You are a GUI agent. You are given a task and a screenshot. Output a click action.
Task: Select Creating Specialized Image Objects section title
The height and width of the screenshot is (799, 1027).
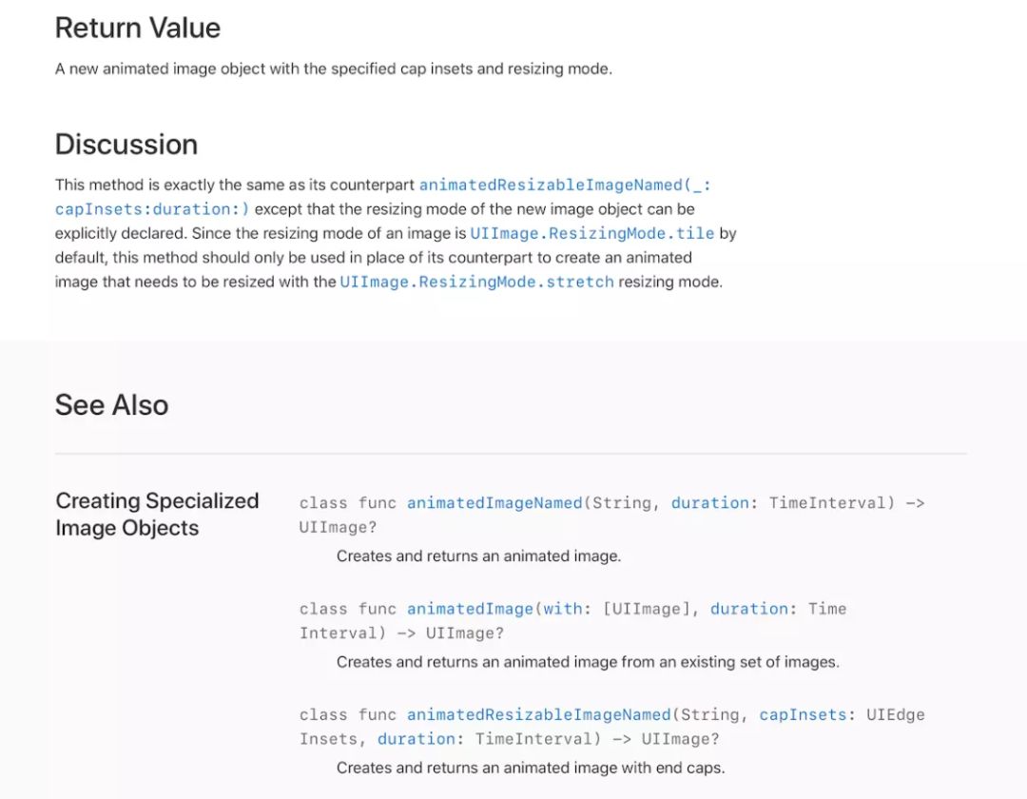(x=157, y=515)
